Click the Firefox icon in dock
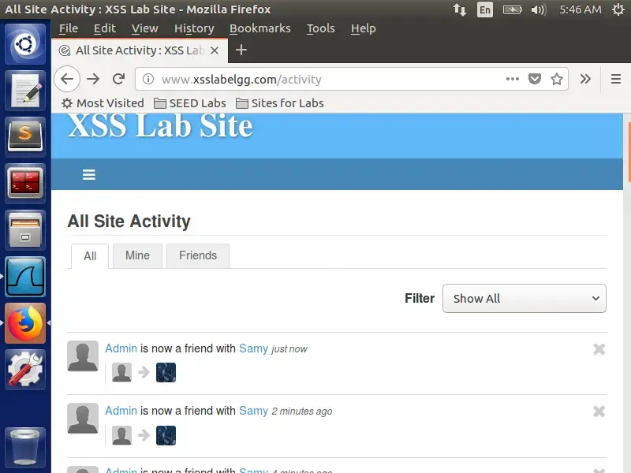The height and width of the screenshot is (473, 631). pos(25,323)
